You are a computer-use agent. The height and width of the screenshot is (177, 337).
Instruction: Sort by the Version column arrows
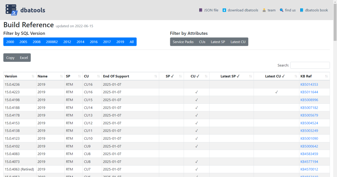tap(33, 76)
